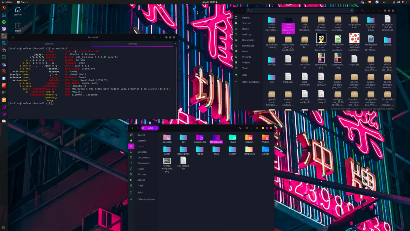This screenshot has height=231, width=410.
Task: Open tsofras home desktop icon
Action: (x=18, y=11)
